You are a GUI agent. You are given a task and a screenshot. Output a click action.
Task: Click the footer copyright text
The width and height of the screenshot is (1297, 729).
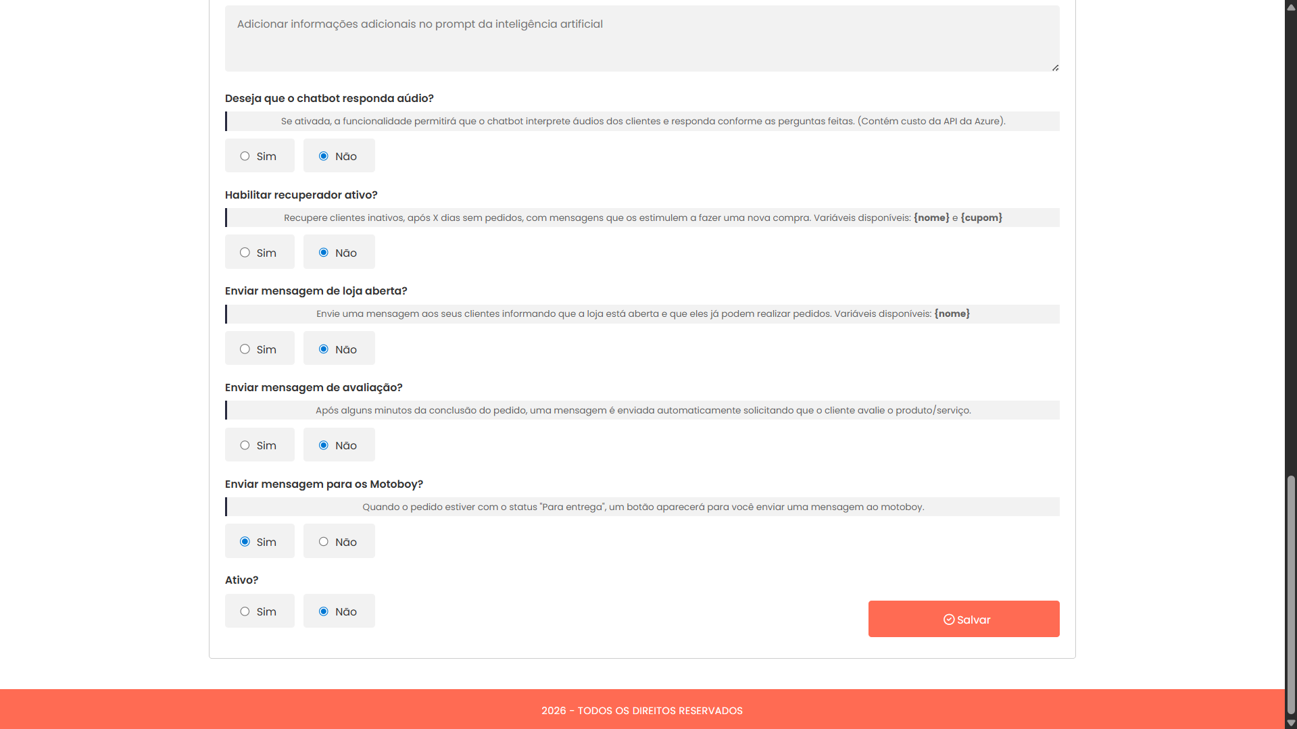pyautogui.click(x=641, y=710)
